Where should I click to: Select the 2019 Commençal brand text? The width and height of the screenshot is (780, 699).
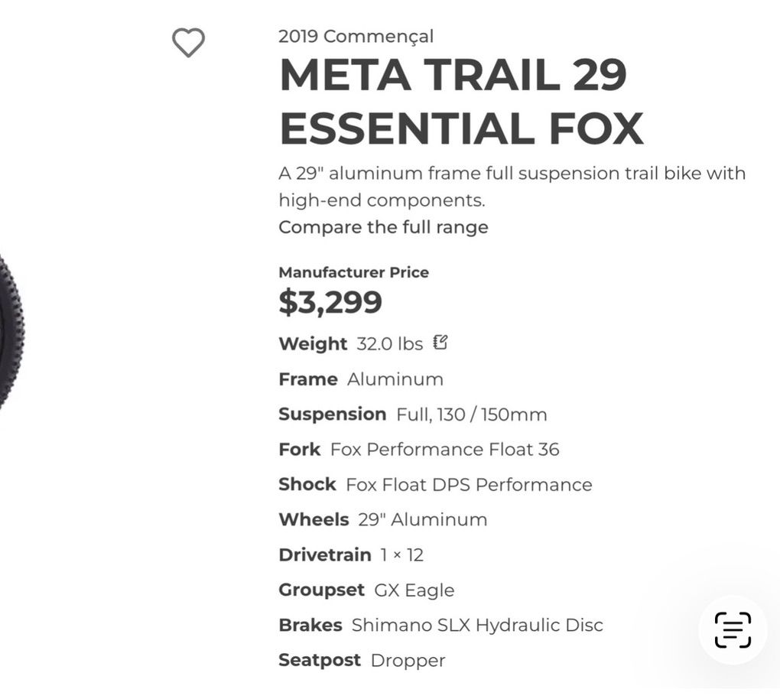pyautogui.click(x=356, y=36)
